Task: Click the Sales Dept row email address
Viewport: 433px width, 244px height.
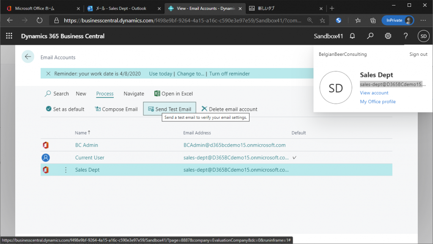Action: pos(236,170)
